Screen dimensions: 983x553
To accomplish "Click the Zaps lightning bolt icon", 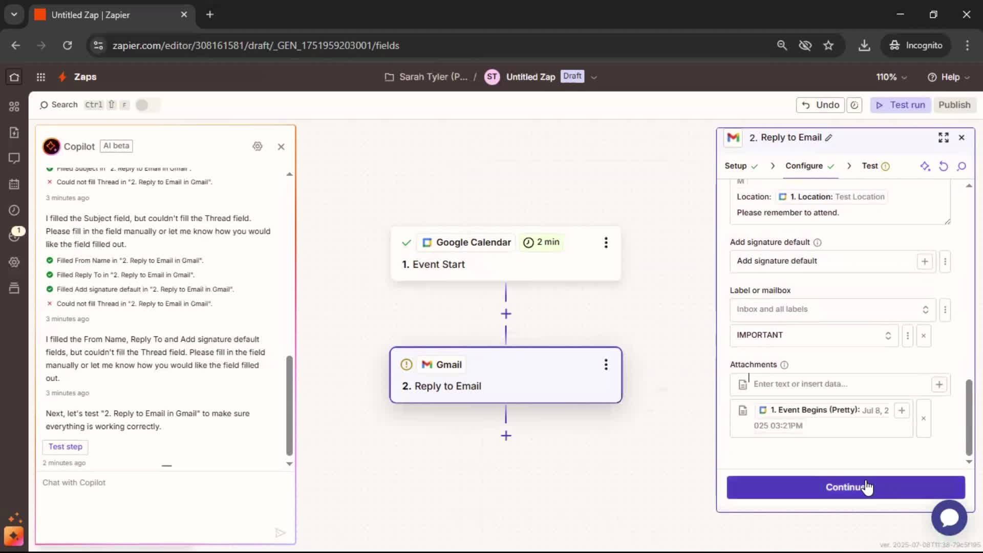I will click(x=62, y=77).
